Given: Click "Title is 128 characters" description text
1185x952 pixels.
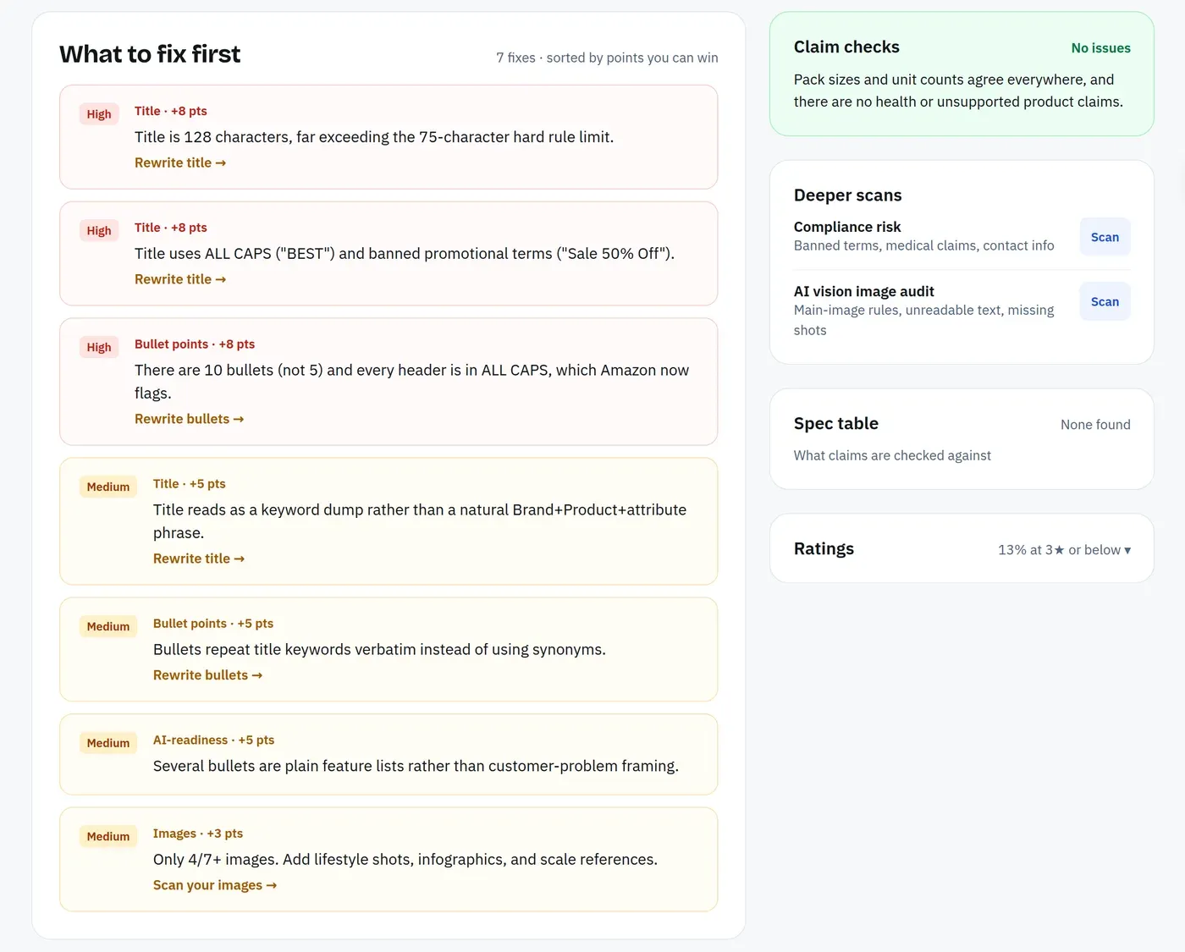Looking at the screenshot, I should [x=374, y=137].
